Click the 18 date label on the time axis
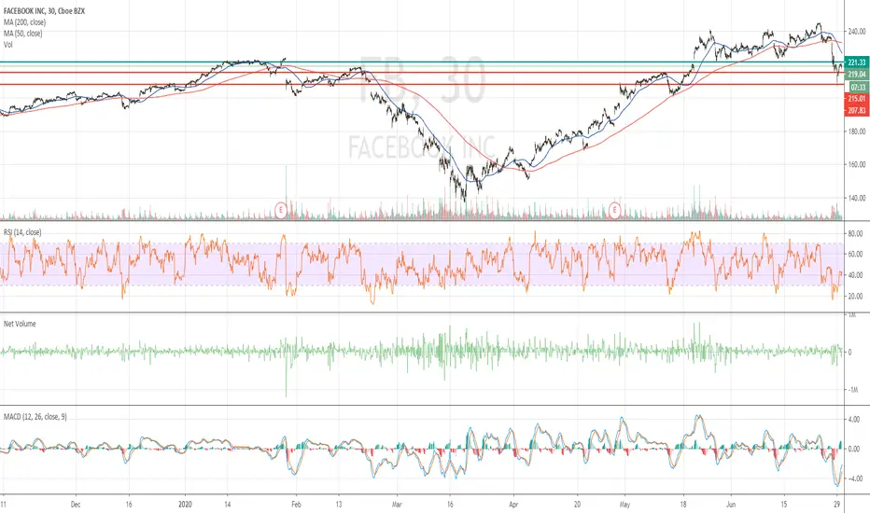Image resolution: width=870 pixels, height=513 pixels. (683, 505)
